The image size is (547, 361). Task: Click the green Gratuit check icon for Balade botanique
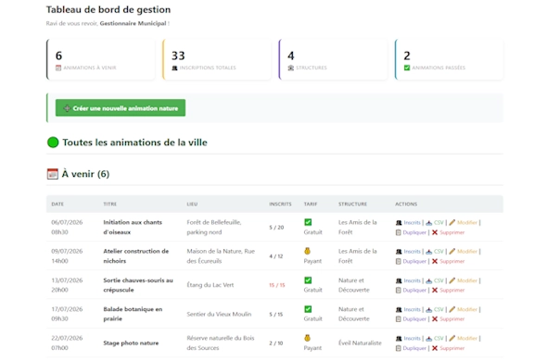(x=308, y=309)
